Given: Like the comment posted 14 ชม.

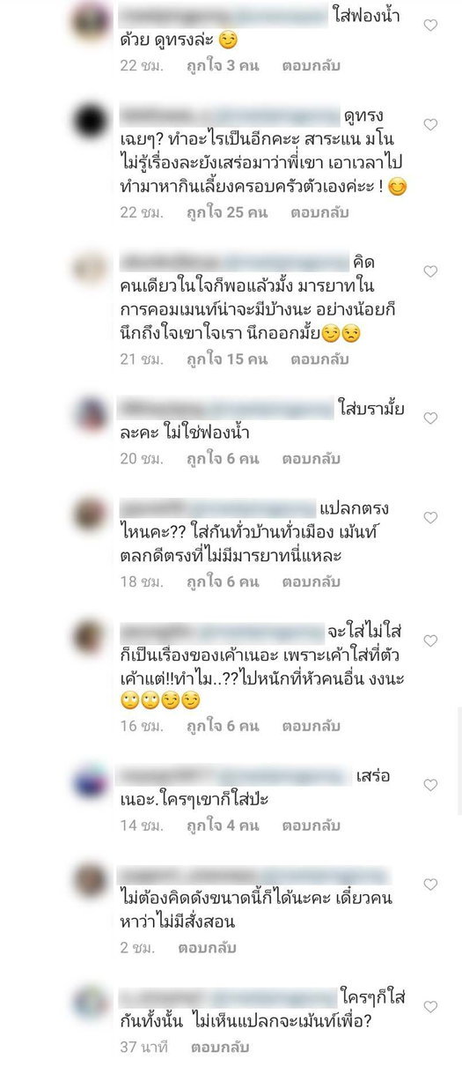Looking at the screenshot, I should tap(430, 785).
